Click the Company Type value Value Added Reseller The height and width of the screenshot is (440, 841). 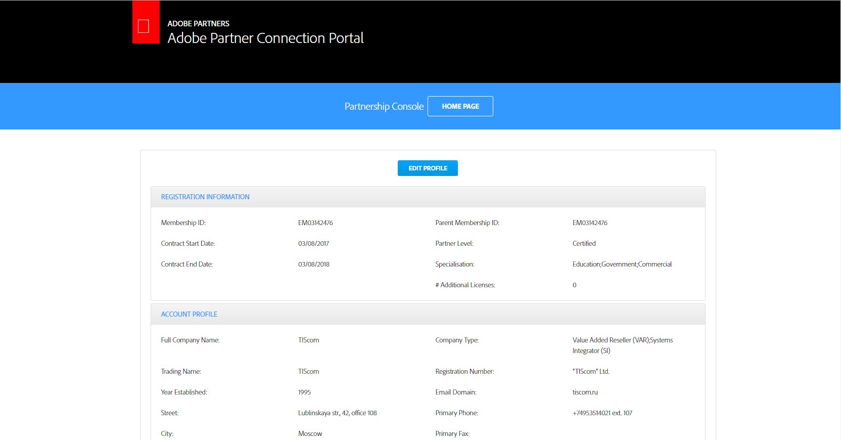(623, 345)
